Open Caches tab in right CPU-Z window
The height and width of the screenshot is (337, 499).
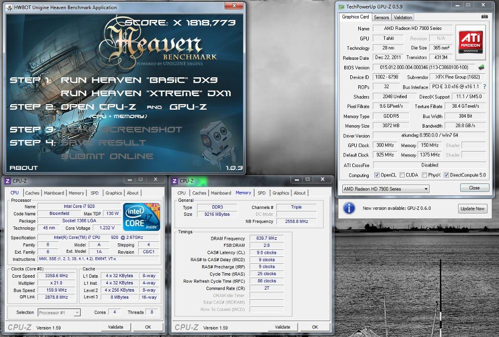click(x=199, y=193)
